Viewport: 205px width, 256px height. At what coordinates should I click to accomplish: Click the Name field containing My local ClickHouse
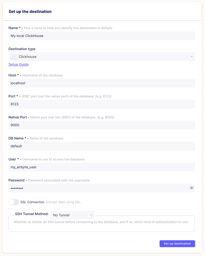click(x=102, y=35)
